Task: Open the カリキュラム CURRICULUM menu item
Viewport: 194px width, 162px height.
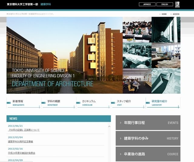Action: click(x=93, y=103)
